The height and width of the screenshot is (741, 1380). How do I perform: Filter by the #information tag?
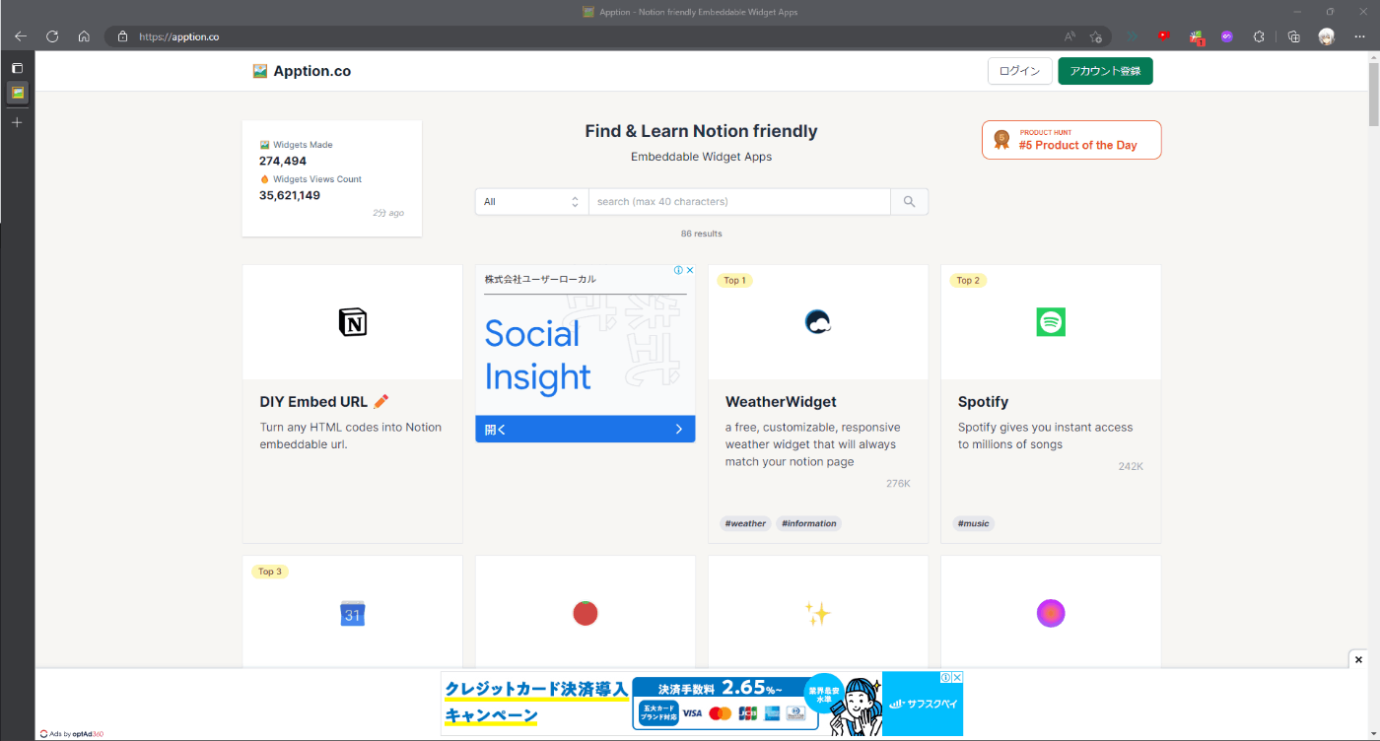tap(809, 523)
